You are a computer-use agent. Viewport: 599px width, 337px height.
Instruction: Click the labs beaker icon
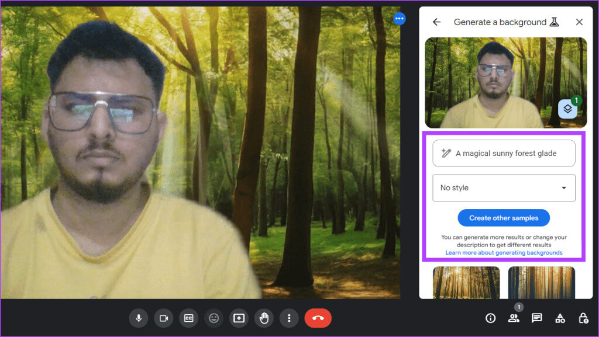[x=555, y=22]
